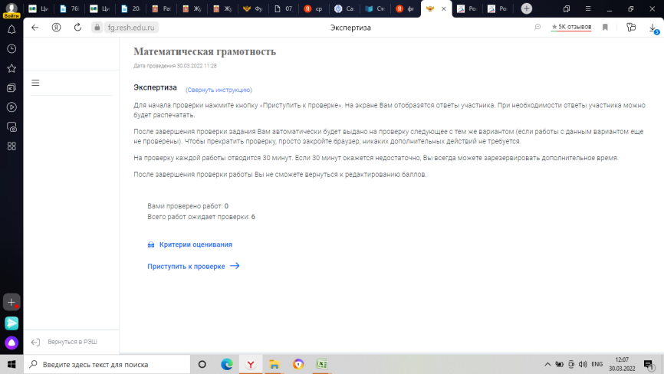This screenshot has height=374, width=664.
Task: Click the fg.resh.edu.ru address bar
Action: (131, 28)
